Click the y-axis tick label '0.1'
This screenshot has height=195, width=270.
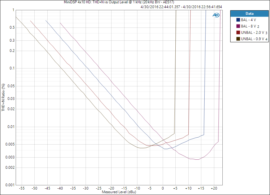coord(12,68)
